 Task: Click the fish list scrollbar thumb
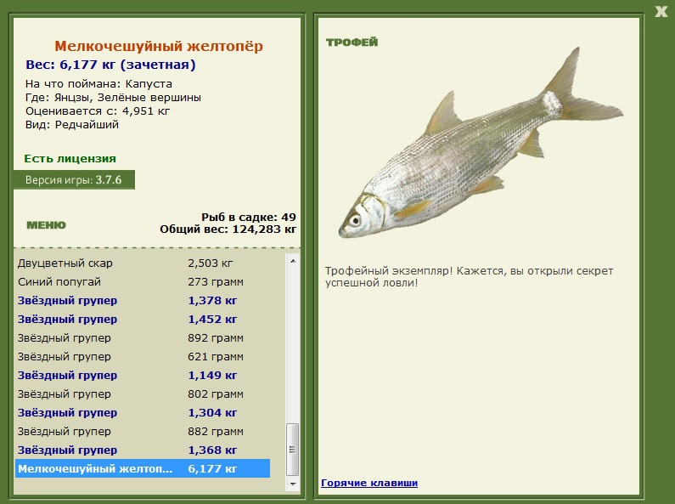(293, 449)
